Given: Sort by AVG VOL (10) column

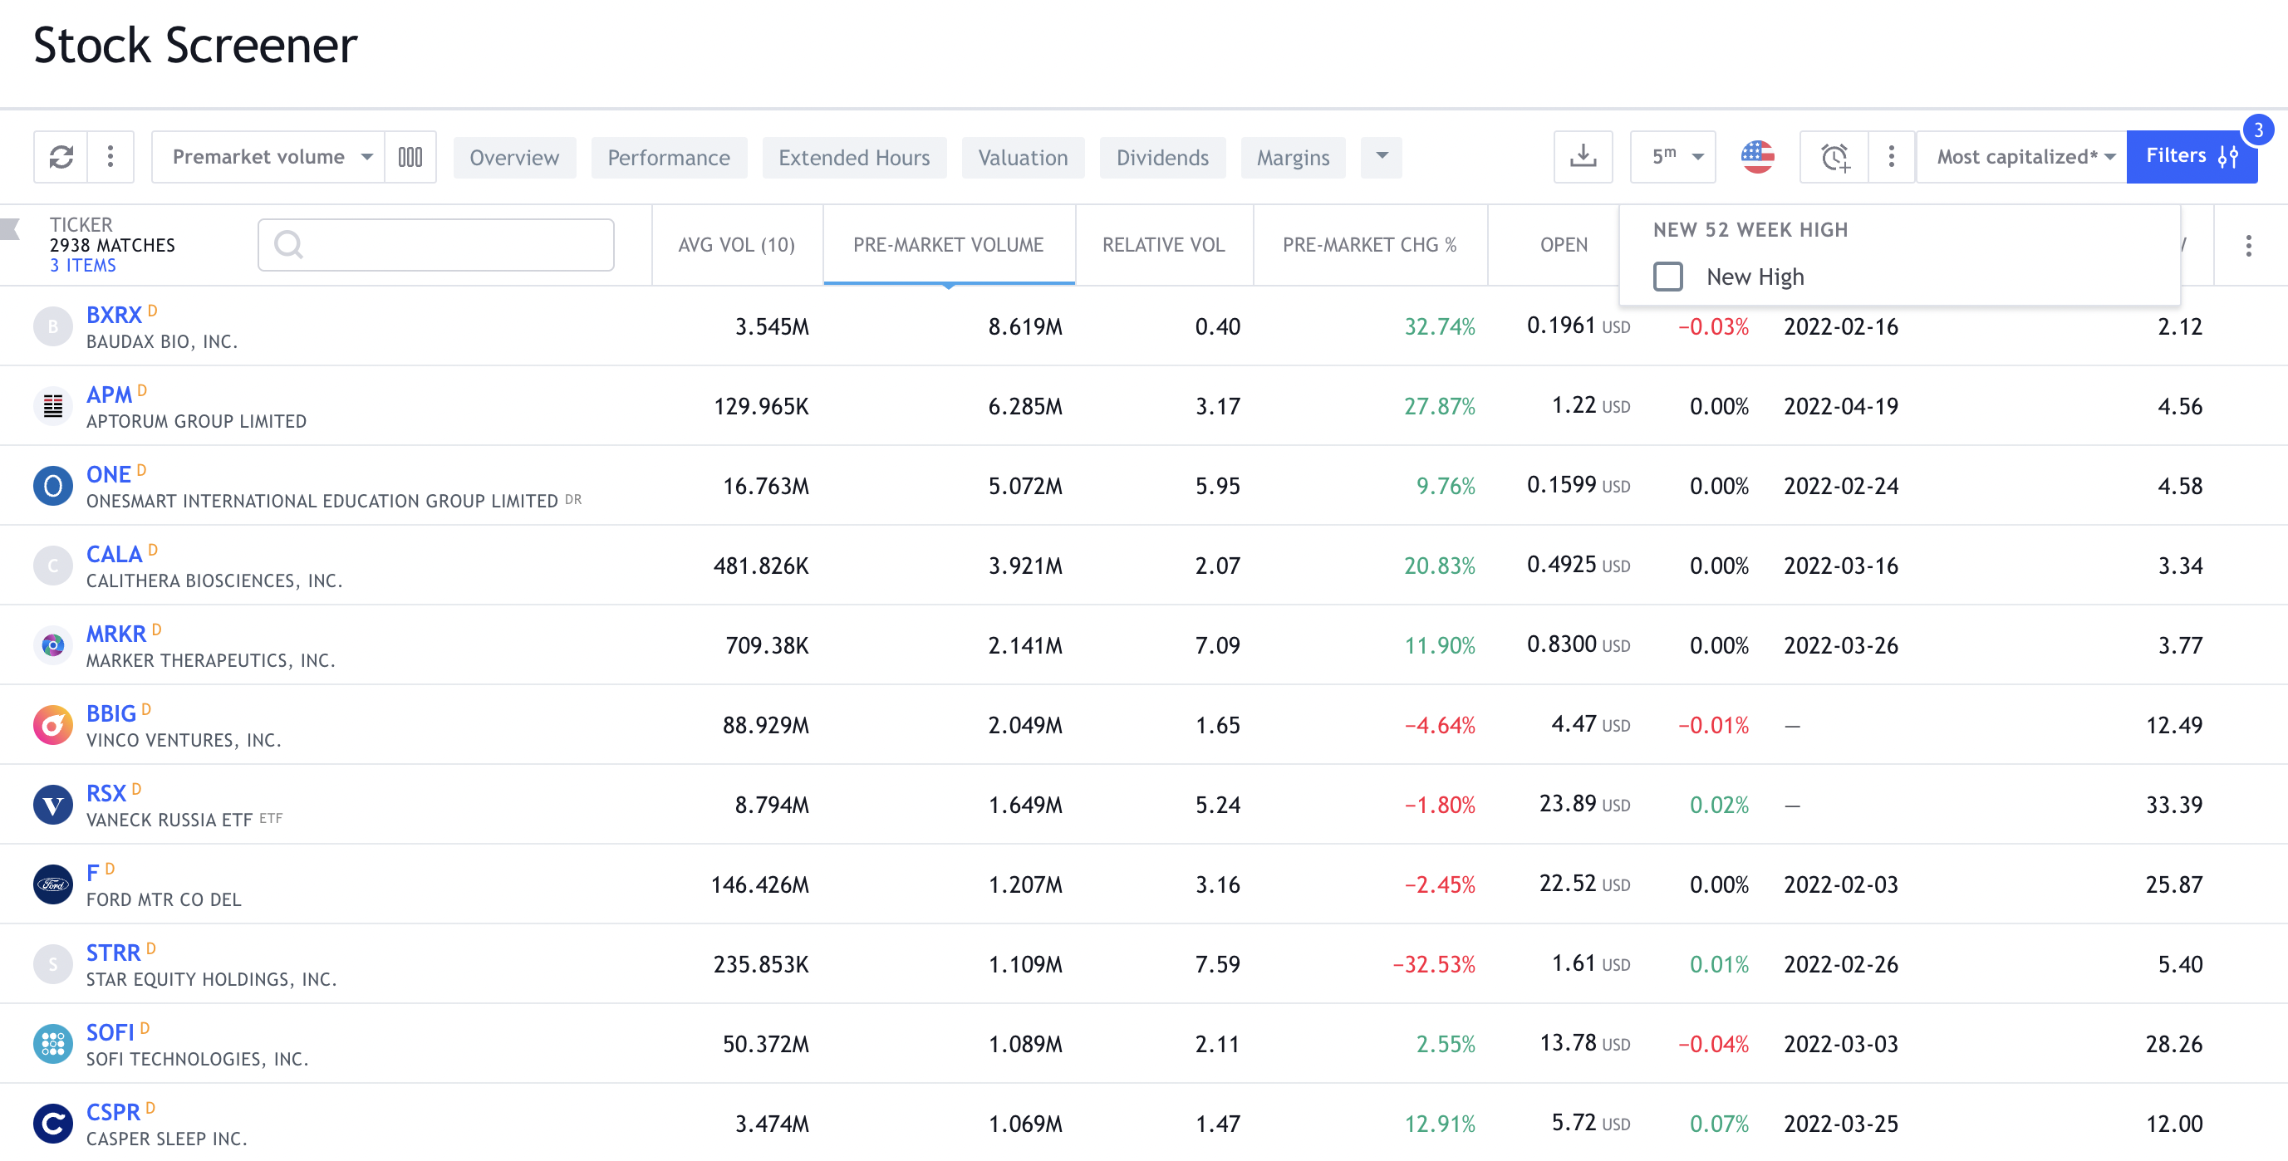Looking at the screenshot, I should point(736,245).
